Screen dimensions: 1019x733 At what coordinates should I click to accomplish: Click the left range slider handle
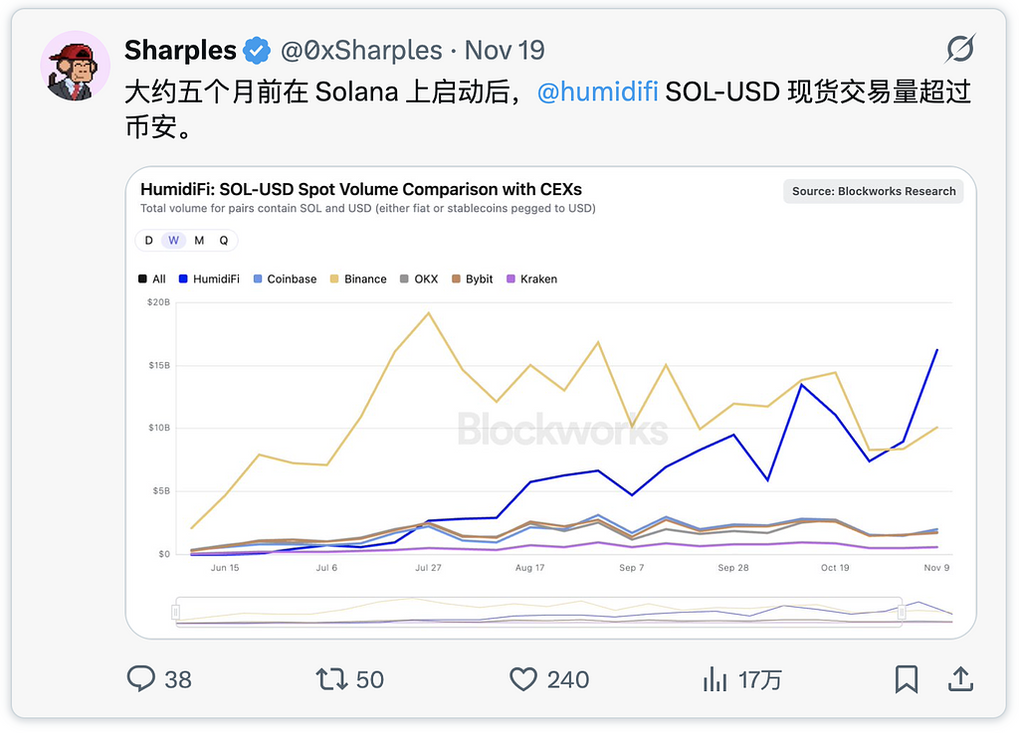[176, 612]
